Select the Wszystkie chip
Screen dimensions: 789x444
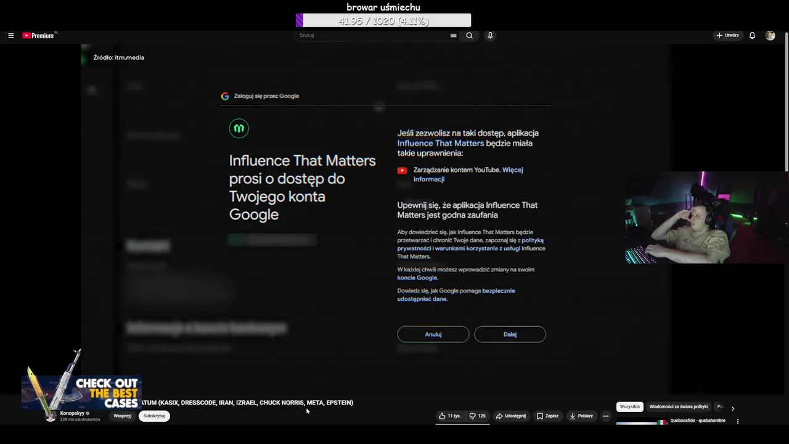[630, 407]
